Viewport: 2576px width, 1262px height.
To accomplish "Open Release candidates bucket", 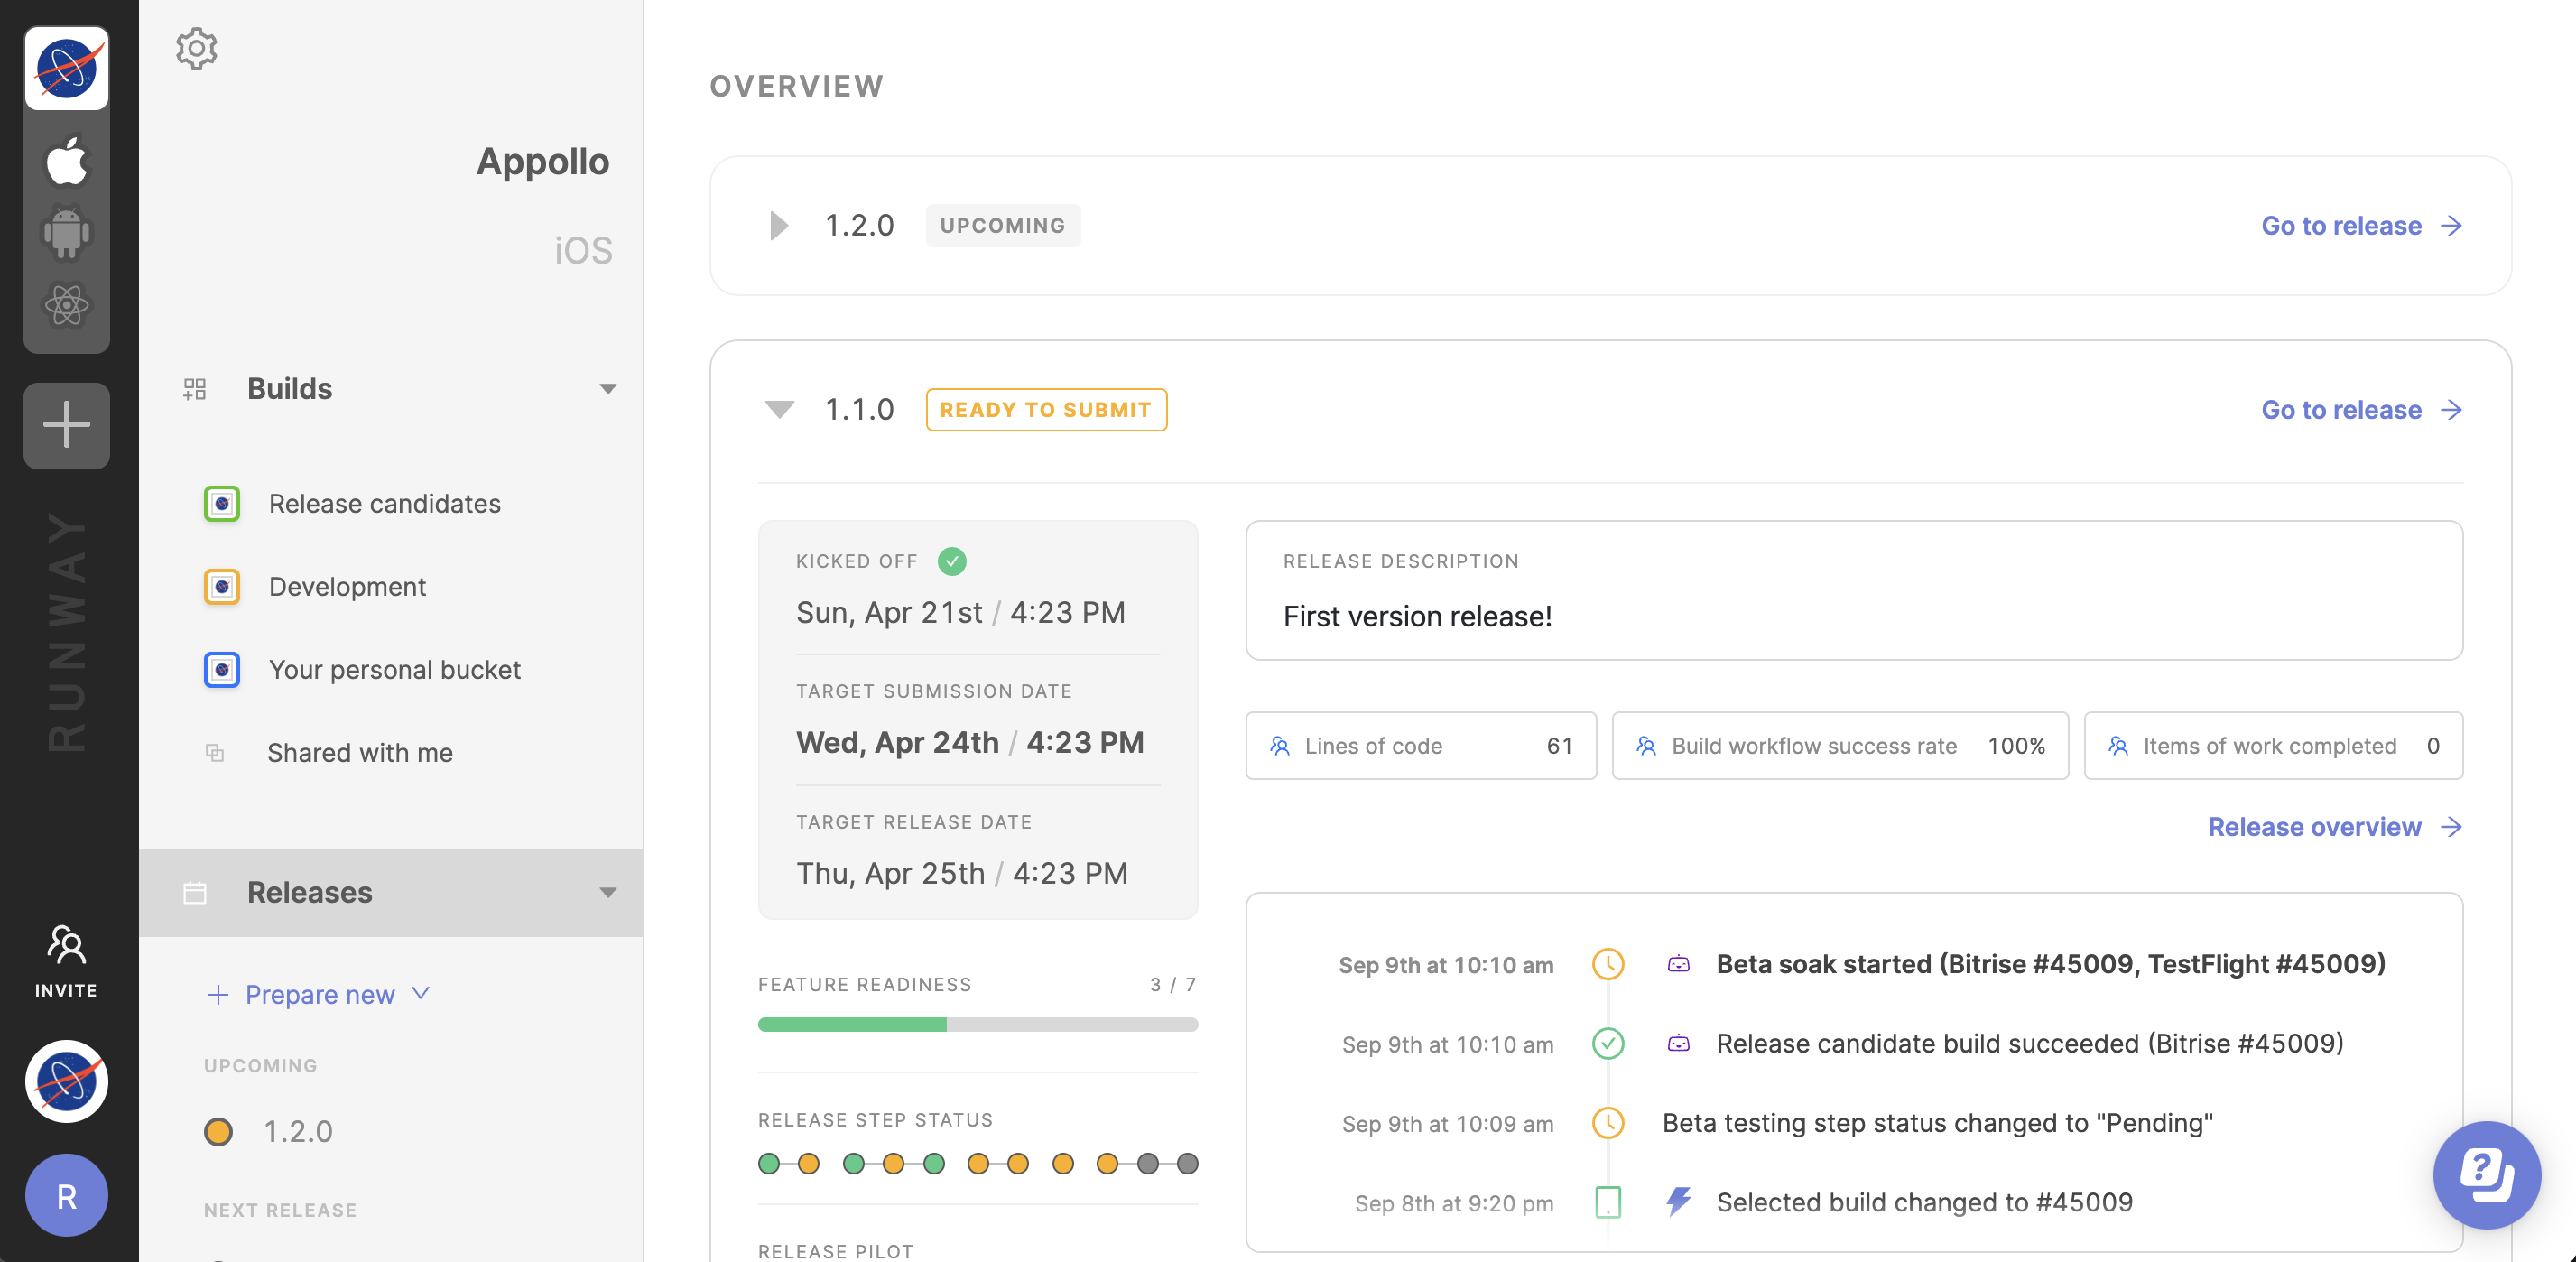I will tap(384, 503).
